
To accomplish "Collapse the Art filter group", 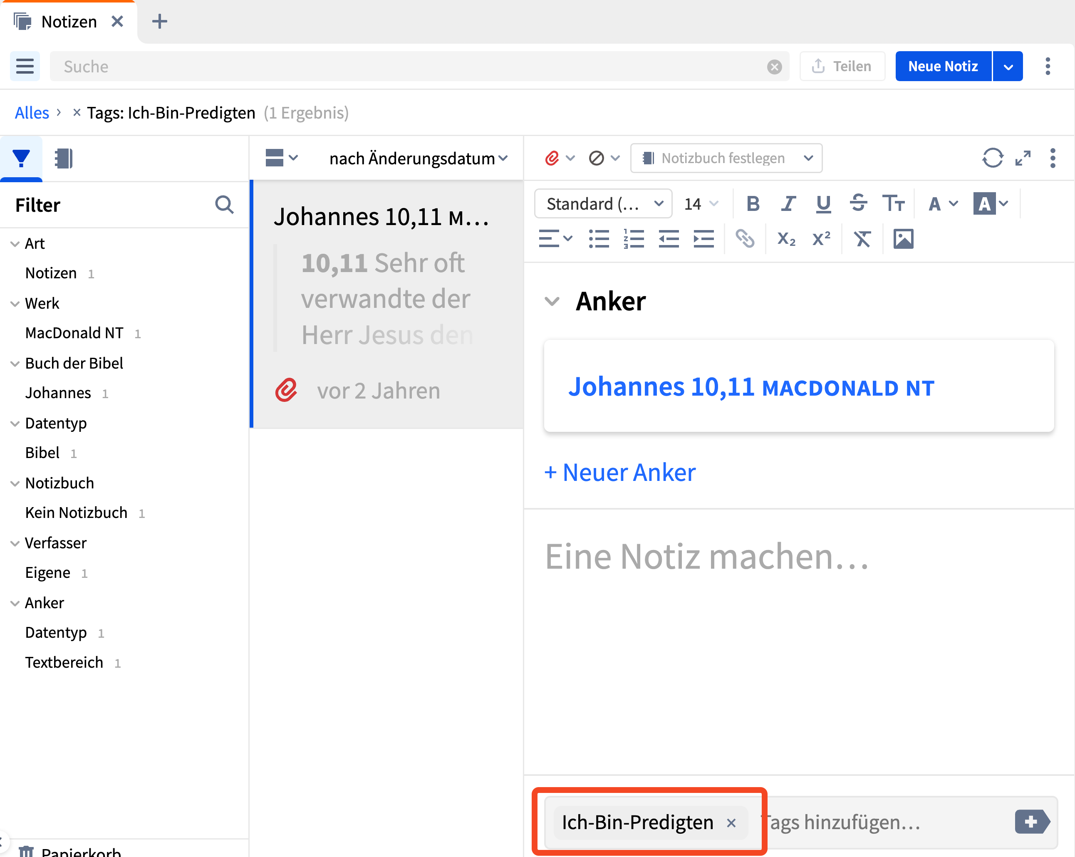I will 15,244.
